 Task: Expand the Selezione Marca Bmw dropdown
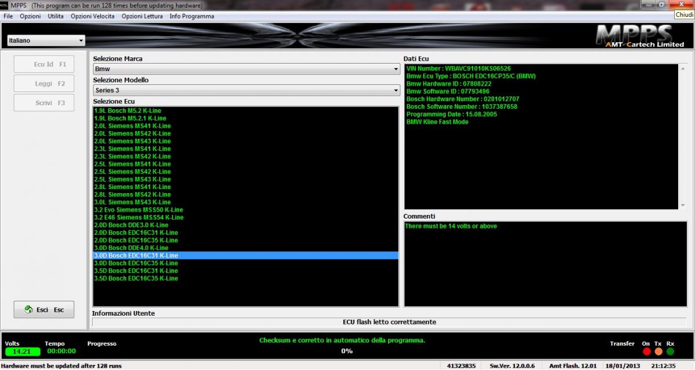click(246, 69)
